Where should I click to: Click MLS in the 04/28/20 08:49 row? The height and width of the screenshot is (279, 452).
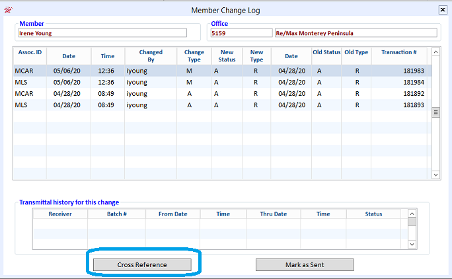[21, 105]
